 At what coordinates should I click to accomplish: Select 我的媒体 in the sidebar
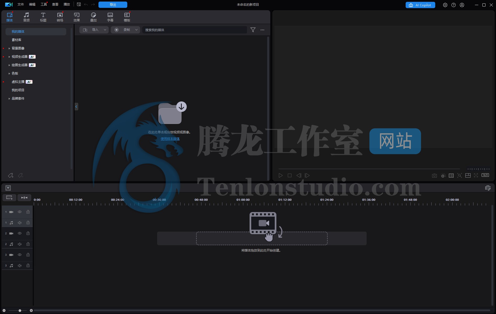36,32
